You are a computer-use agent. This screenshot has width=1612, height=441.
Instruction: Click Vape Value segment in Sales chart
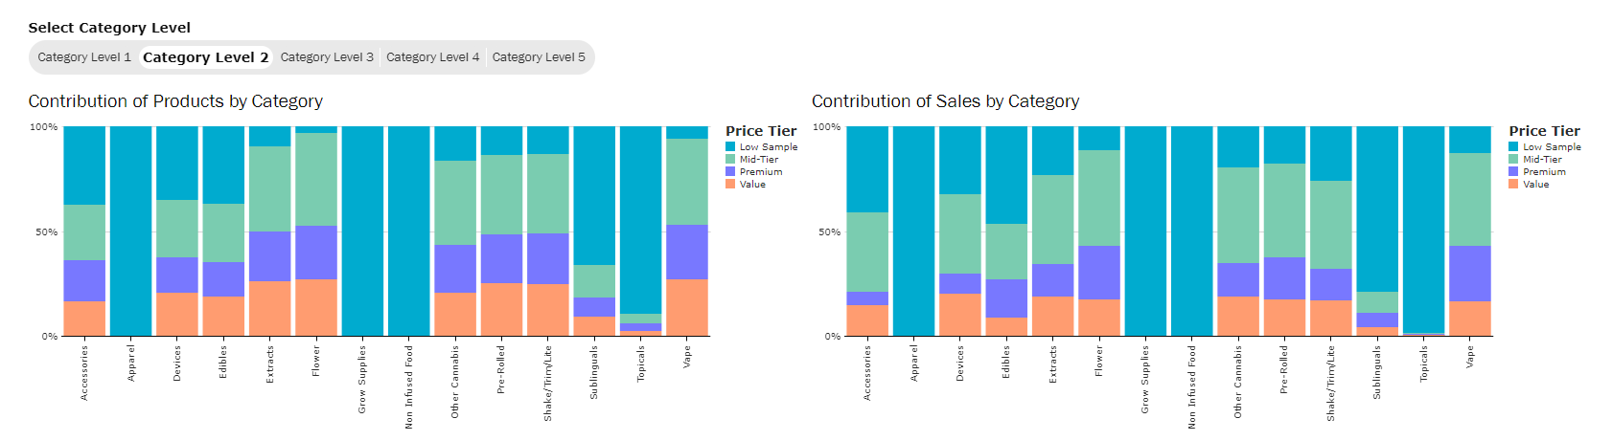(1470, 319)
